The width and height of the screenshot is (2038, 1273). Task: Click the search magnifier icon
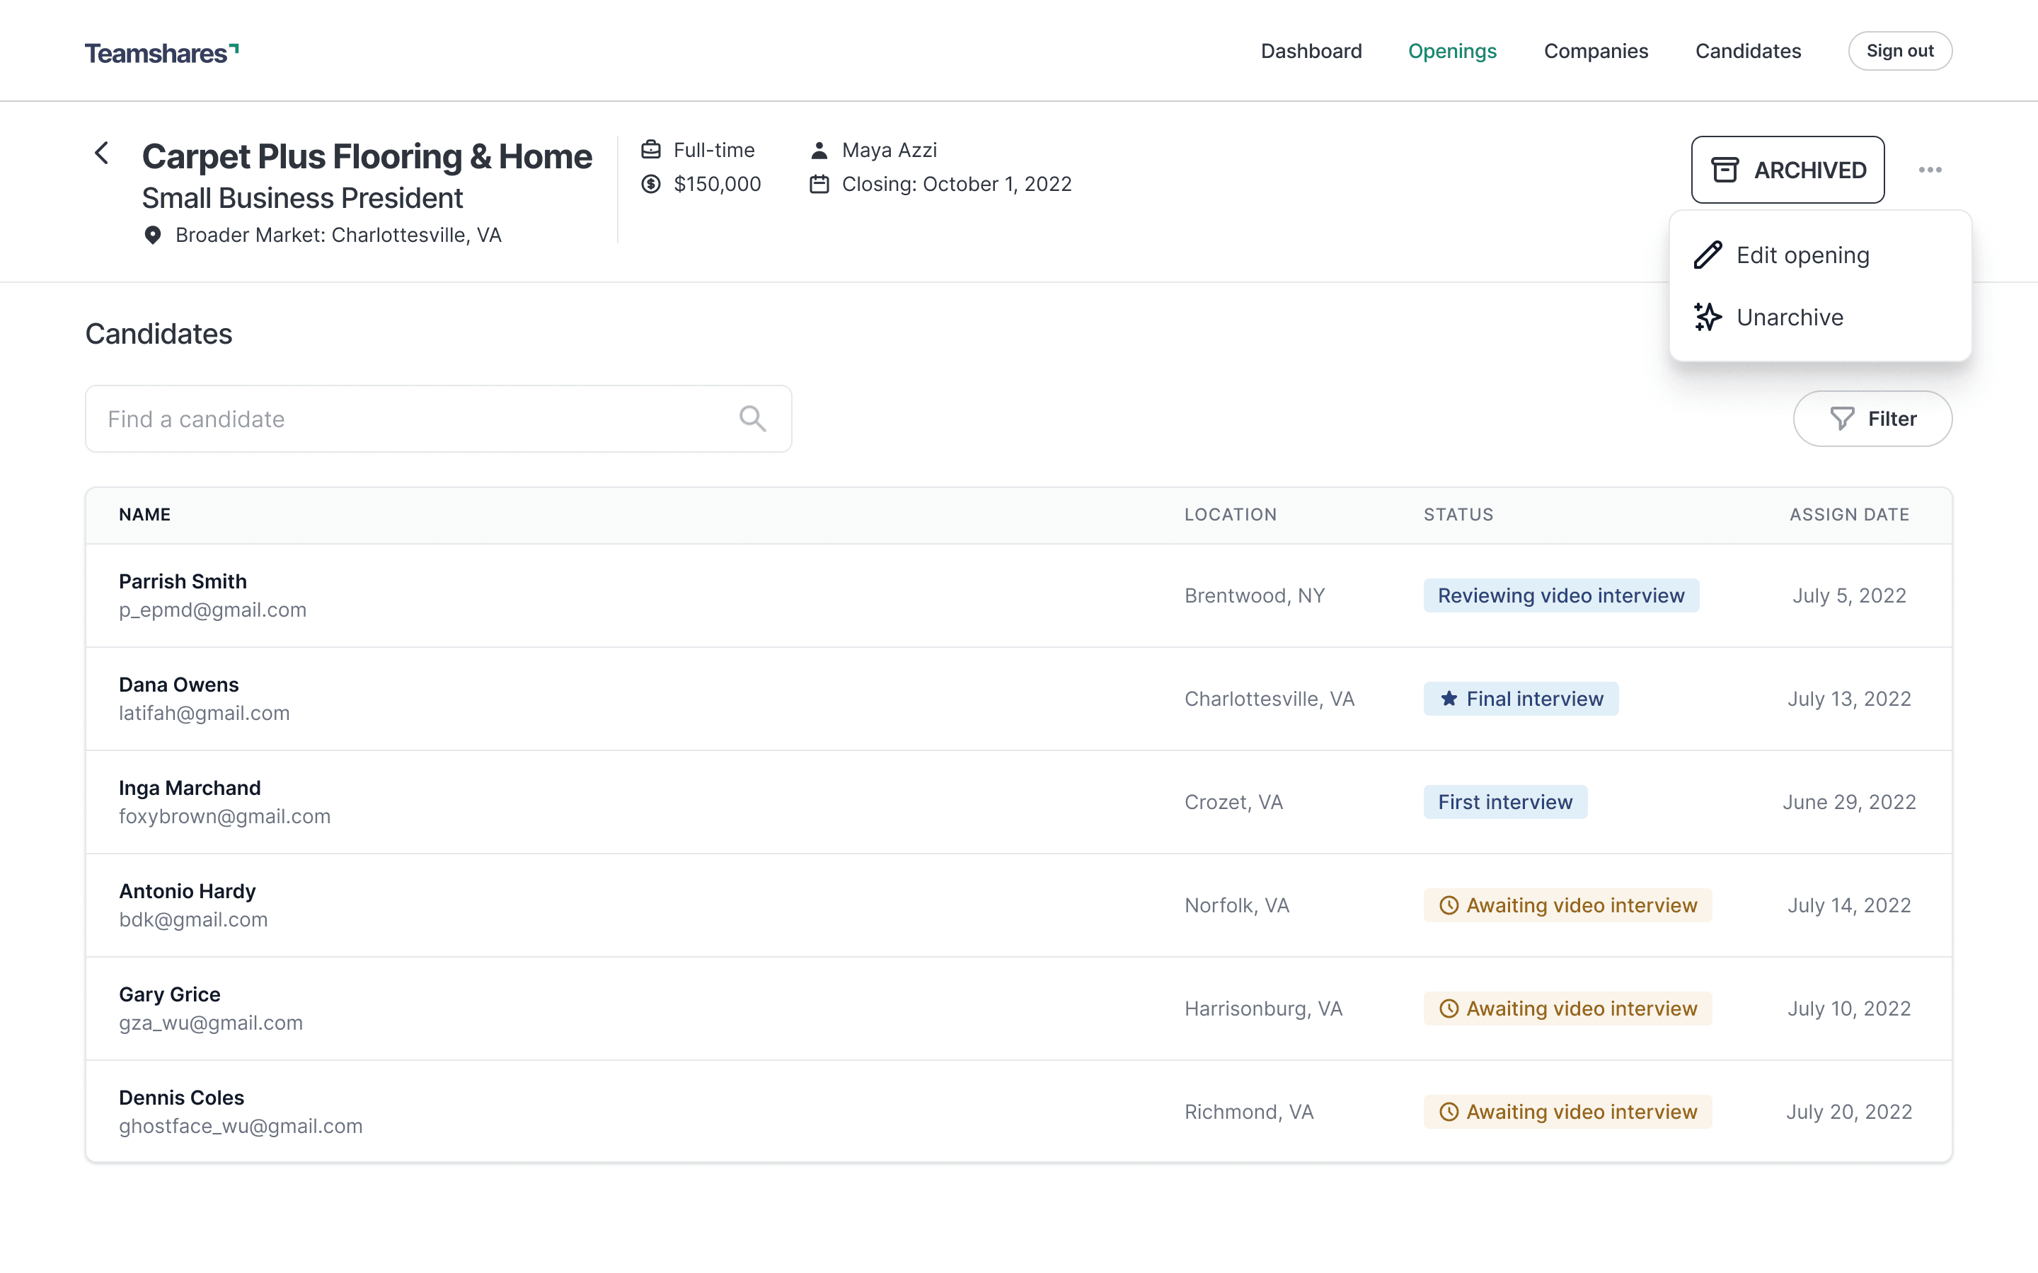click(752, 419)
